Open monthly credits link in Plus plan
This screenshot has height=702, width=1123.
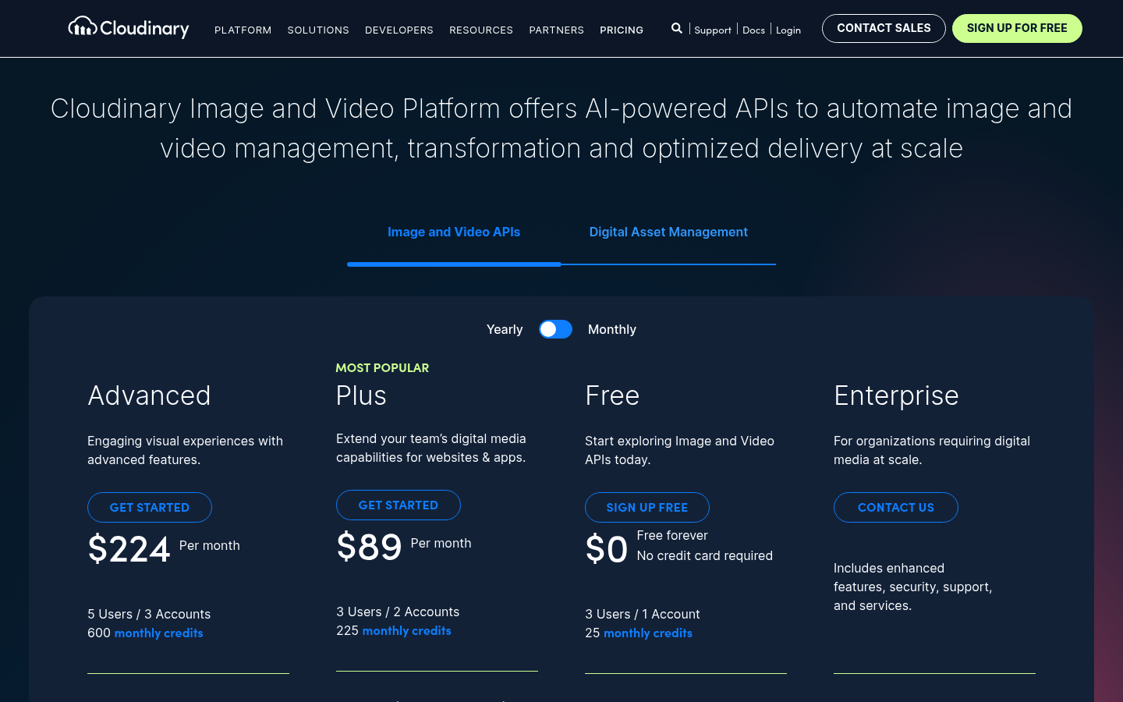[407, 630]
